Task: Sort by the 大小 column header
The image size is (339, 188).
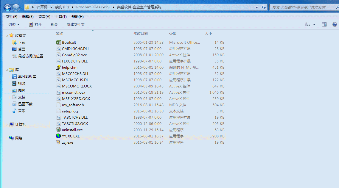Action: [x=209, y=33]
